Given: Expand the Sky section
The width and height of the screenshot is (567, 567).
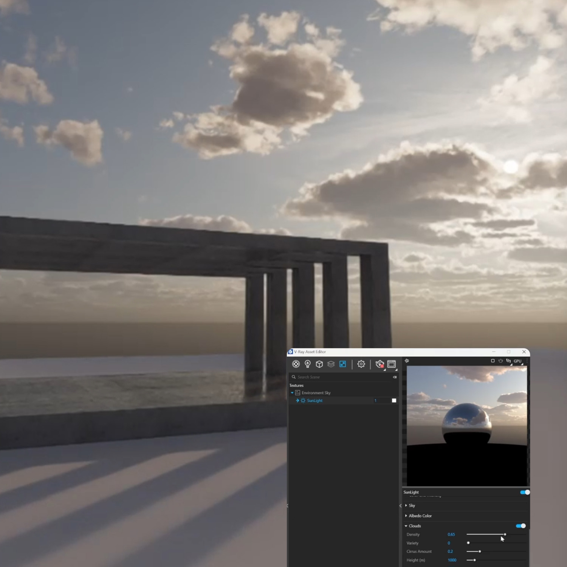Looking at the screenshot, I should [x=406, y=505].
